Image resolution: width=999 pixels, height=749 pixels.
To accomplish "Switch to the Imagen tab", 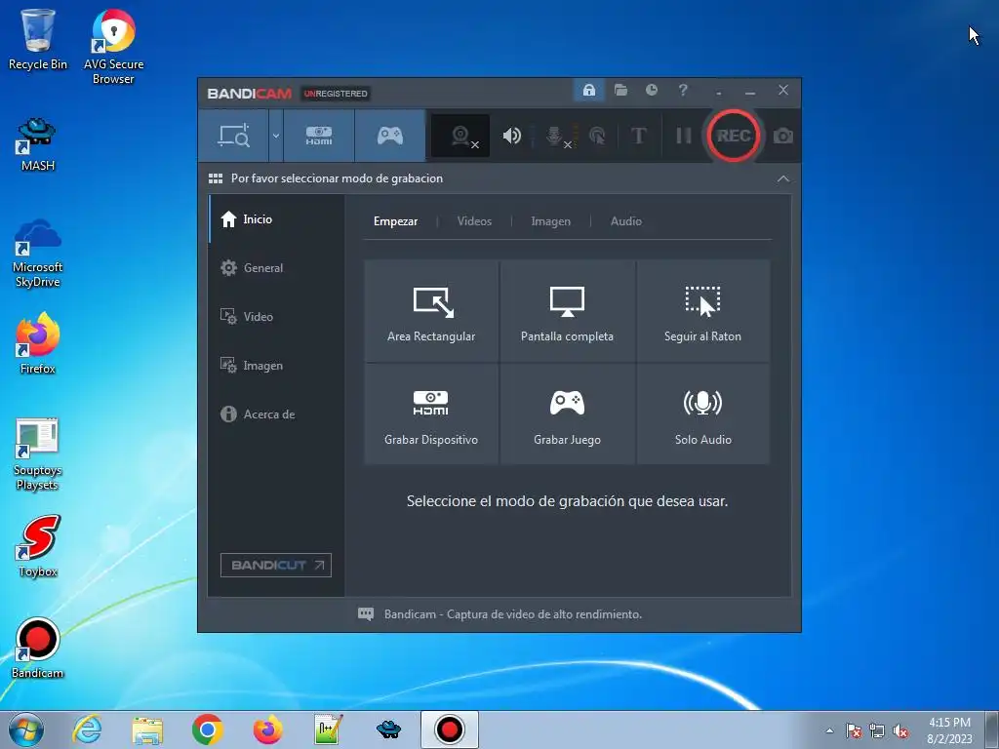I will tap(550, 221).
